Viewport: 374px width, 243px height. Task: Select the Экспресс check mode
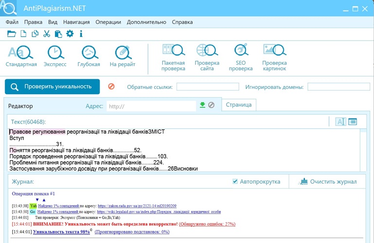pyautogui.click(x=55, y=56)
